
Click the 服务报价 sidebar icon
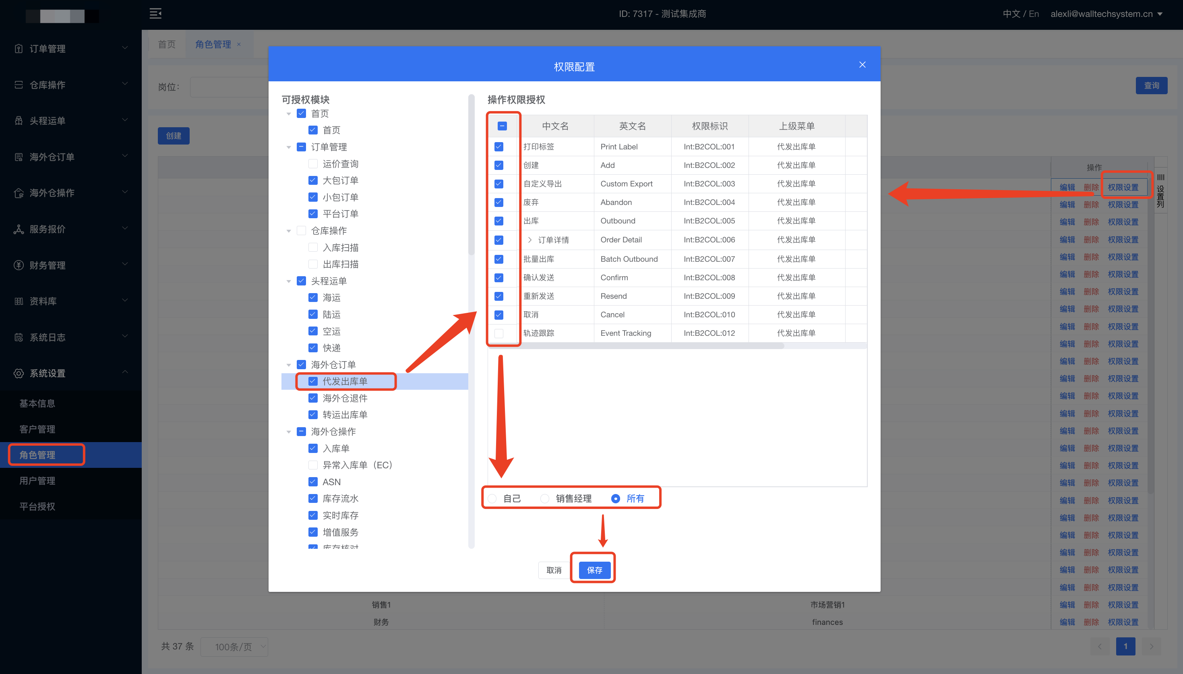[19, 229]
